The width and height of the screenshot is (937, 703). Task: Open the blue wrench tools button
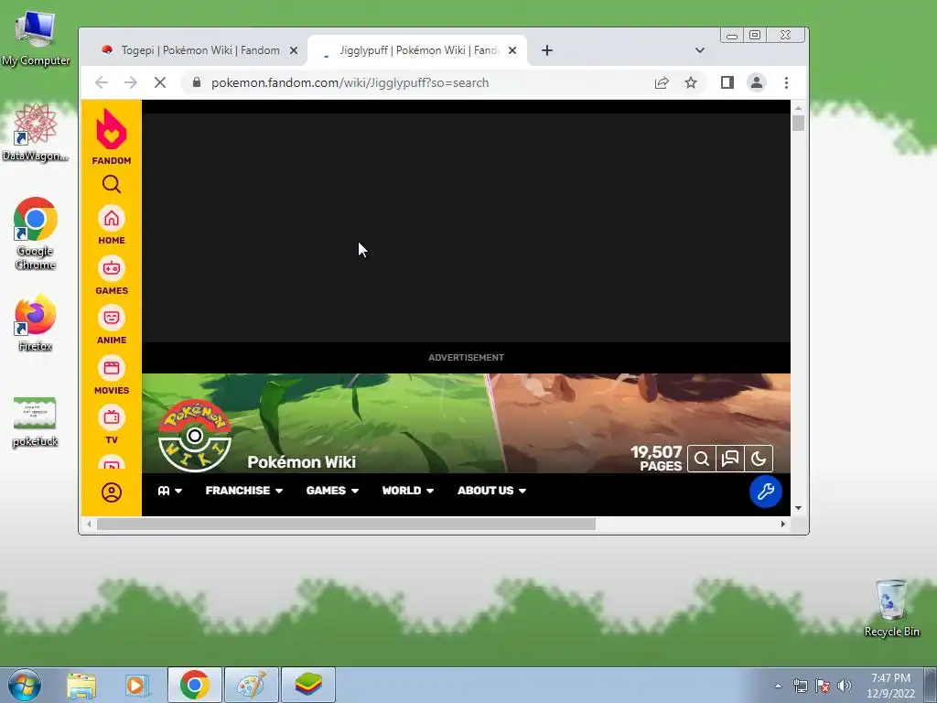(x=766, y=492)
